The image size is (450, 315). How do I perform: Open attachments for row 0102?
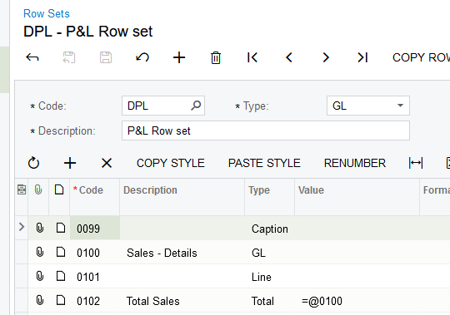pos(40,300)
